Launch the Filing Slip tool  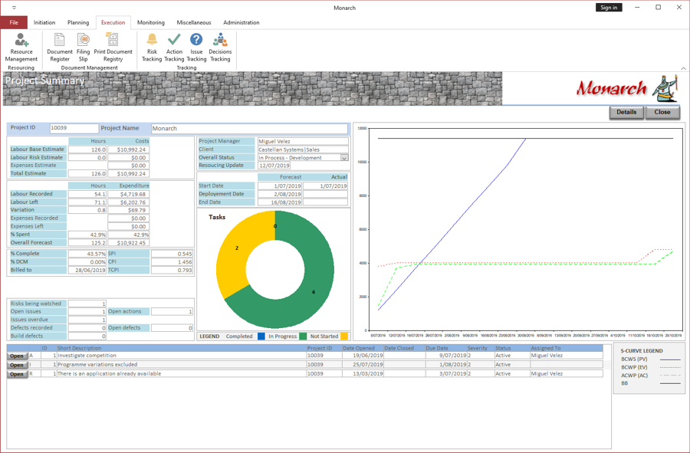tap(83, 48)
